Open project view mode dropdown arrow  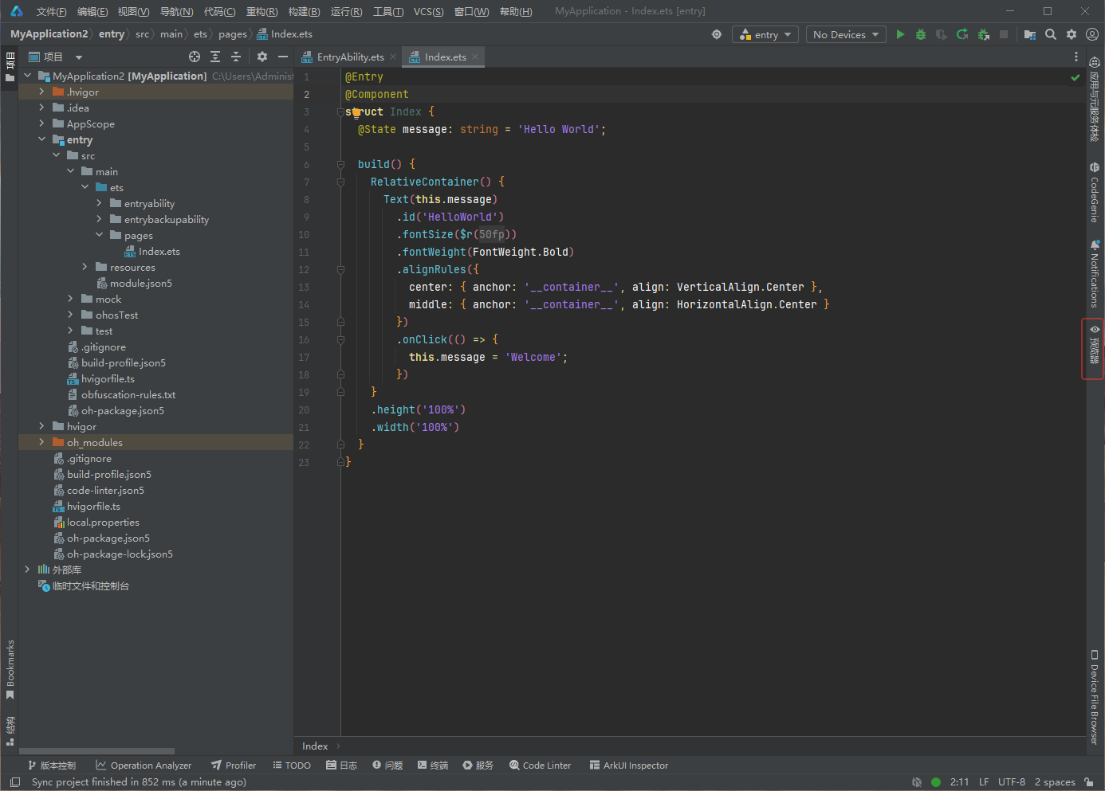pyautogui.click(x=79, y=57)
